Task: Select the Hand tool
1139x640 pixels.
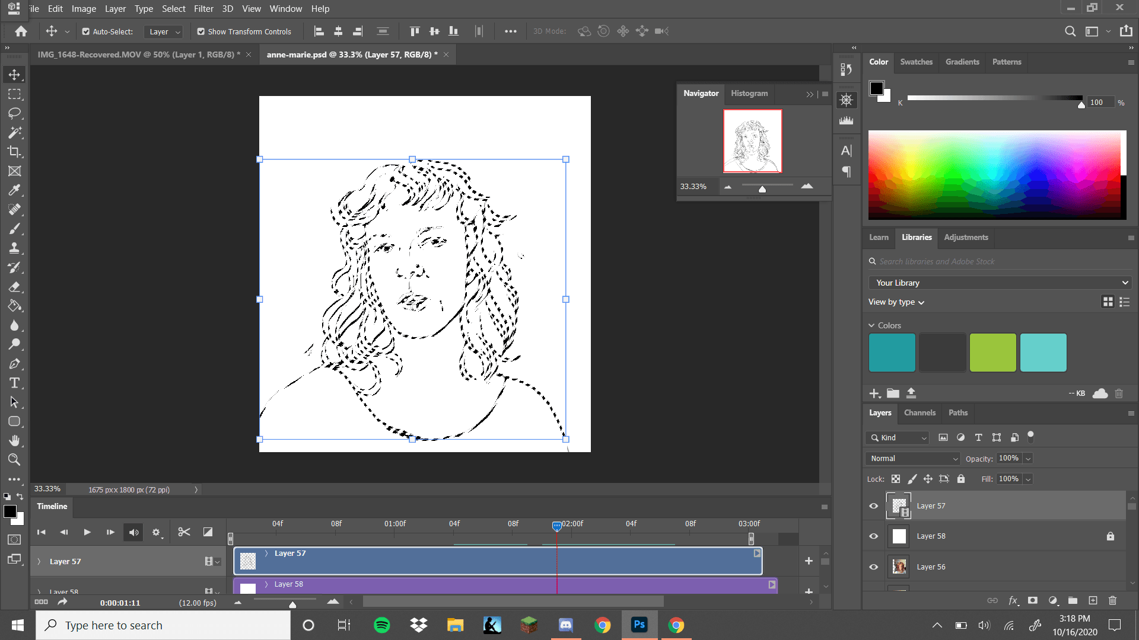Action: [x=14, y=441]
